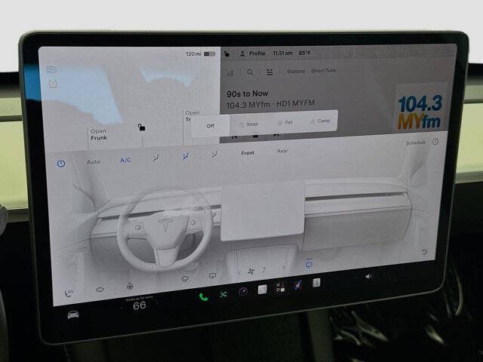Select Keep climate mode
The image size is (483, 362).
249,124
